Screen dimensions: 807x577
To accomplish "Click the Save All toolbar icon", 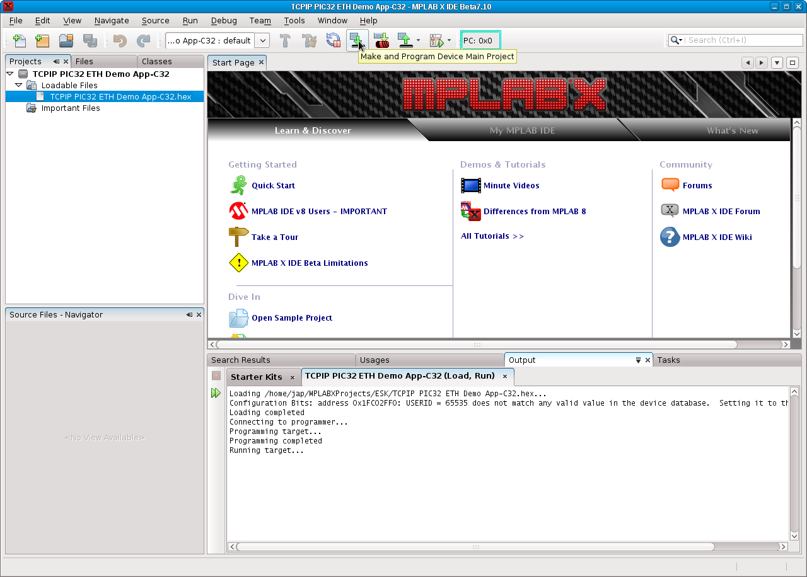I will point(90,40).
